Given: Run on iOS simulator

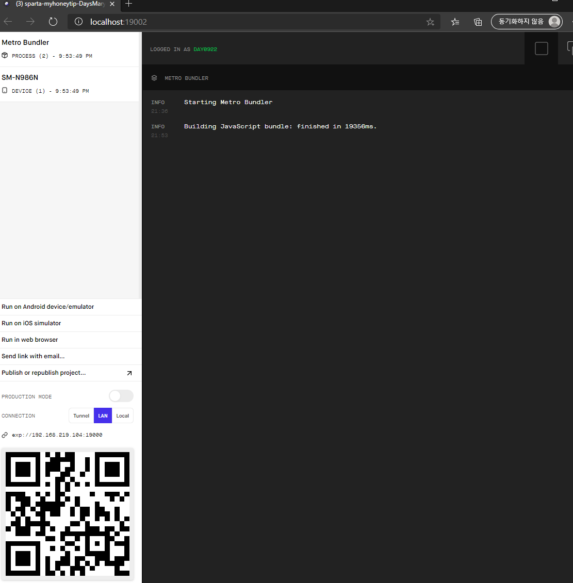Looking at the screenshot, I should pos(71,324).
